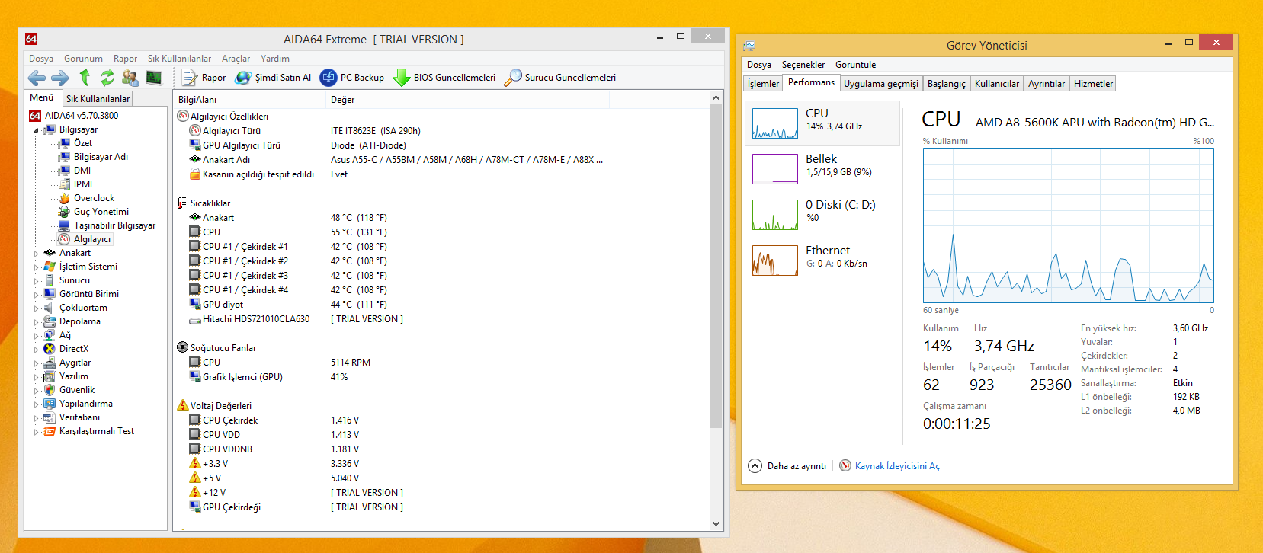Collapse the Bilgisayar tree node

coord(36,130)
